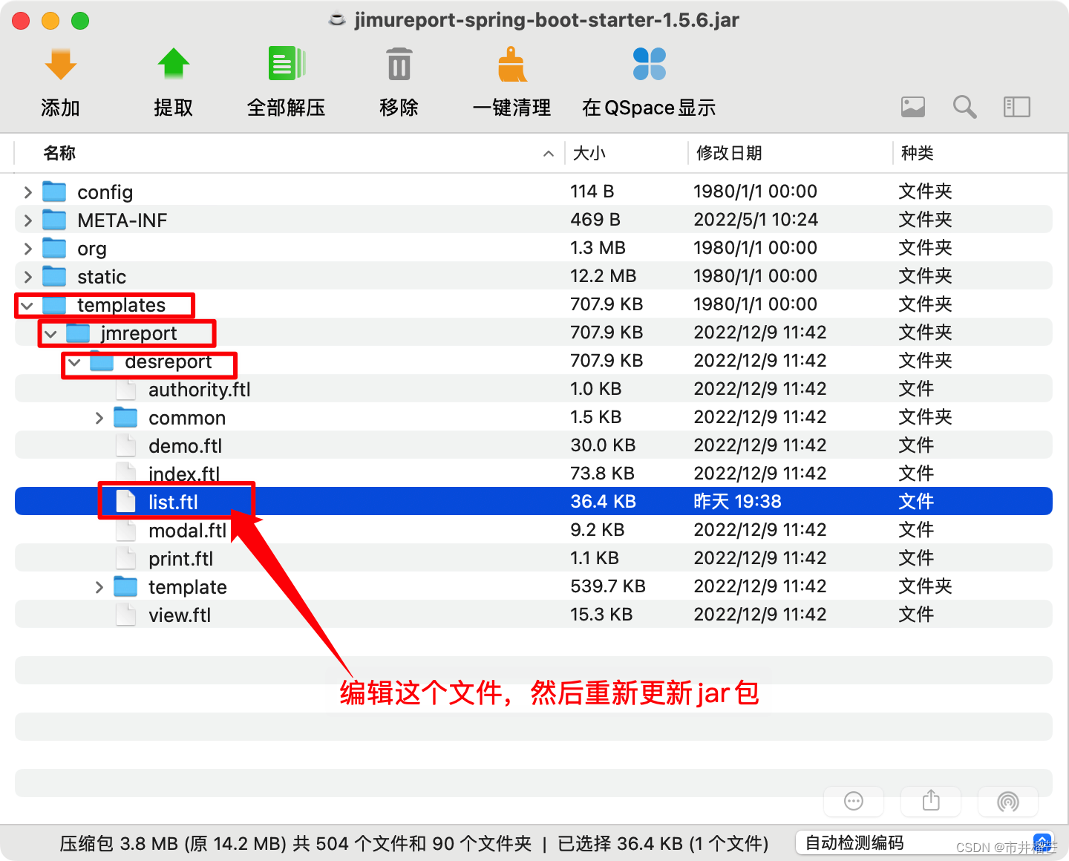Click the 在 QSpace 显示 icon

pyautogui.click(x=650, y=64)
